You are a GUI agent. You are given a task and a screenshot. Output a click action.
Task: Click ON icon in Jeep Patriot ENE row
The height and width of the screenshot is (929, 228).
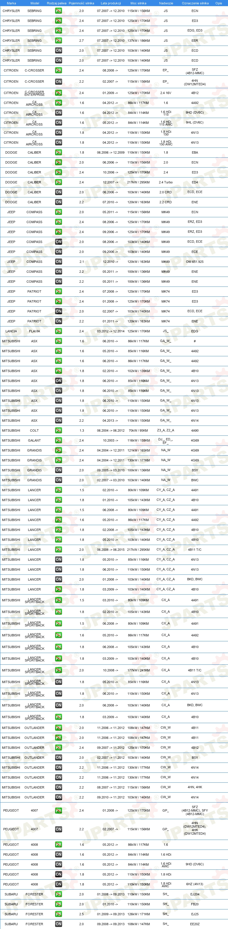pos(58,321)
